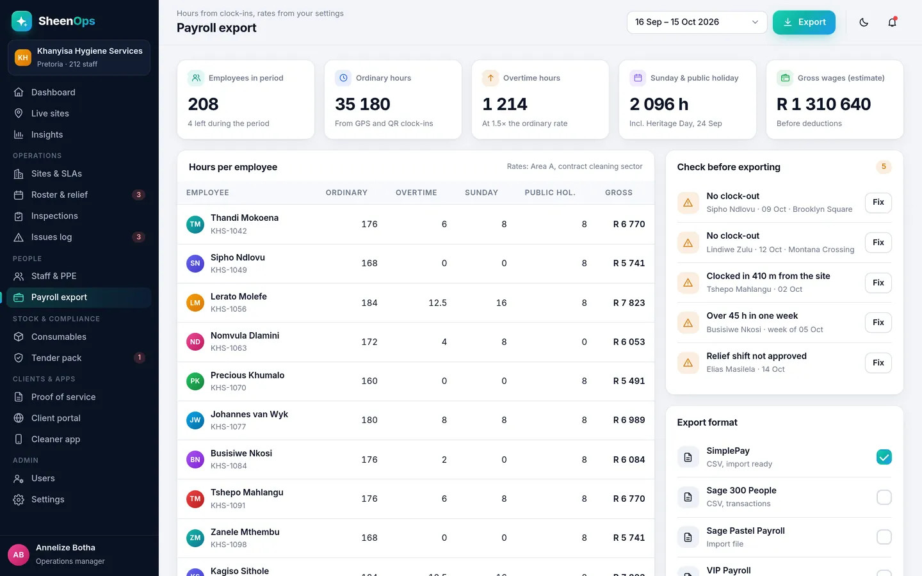The image size is (922, 576).
Task: Click Sunday & public holiday calendar icon
Action: pos(638,78)
